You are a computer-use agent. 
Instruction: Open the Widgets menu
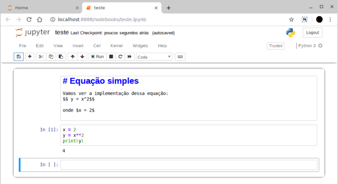click(x=140, y=46)
